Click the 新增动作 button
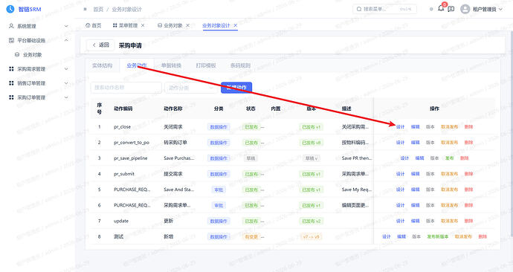The width and height of the screenshot is (513, 272). coord(236,87)
